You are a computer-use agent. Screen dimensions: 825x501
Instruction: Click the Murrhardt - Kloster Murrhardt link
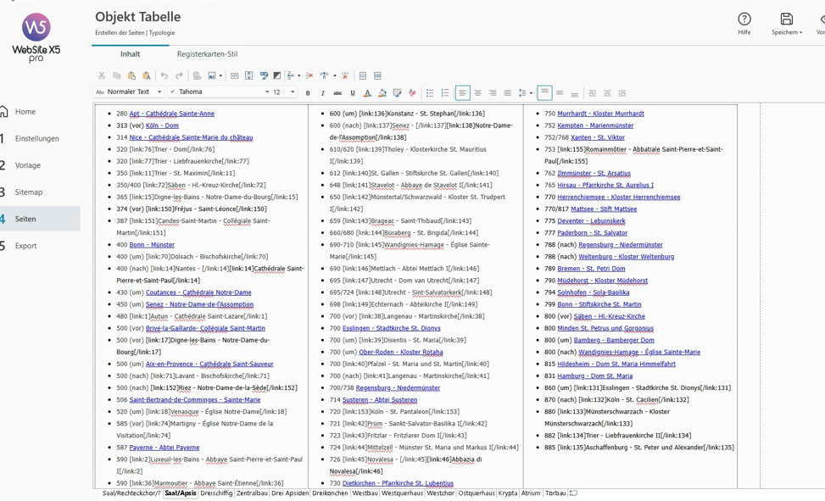600,114
